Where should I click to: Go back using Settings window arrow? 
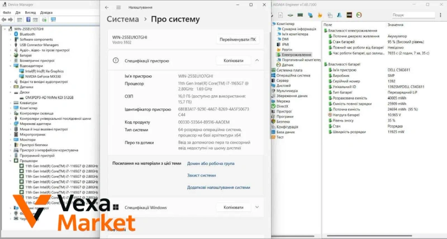click(107, 7)
